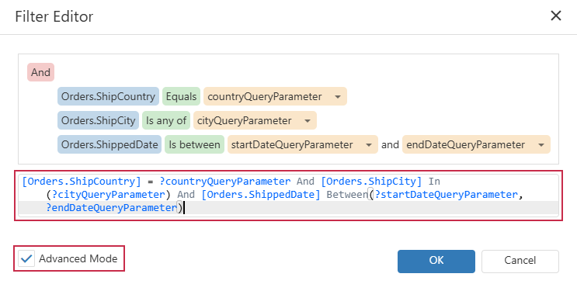Select the Orders.ShipCity field tag

tap(99, 120)
